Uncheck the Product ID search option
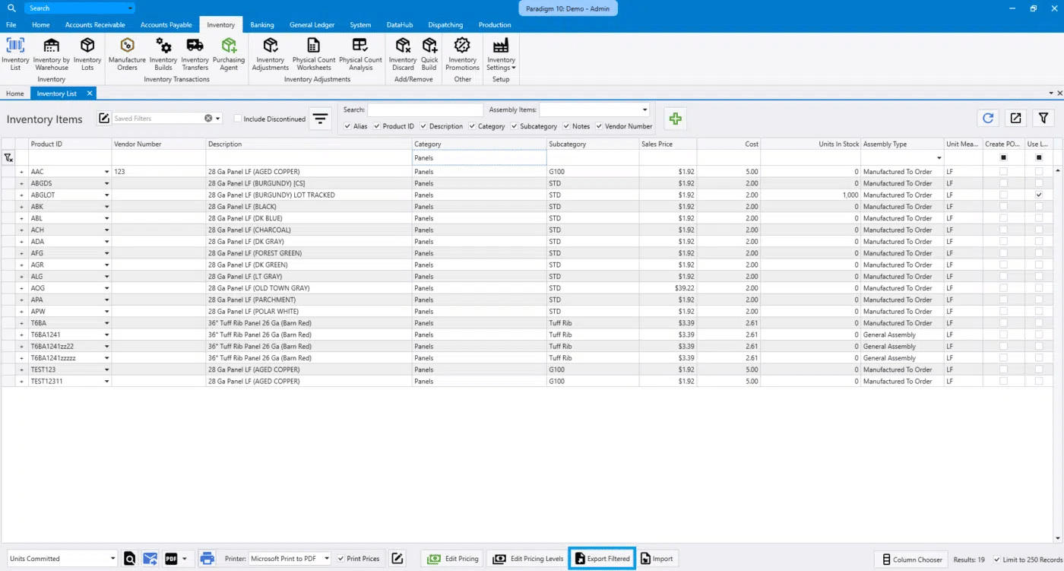1064x571 pixels. point(377,126)
